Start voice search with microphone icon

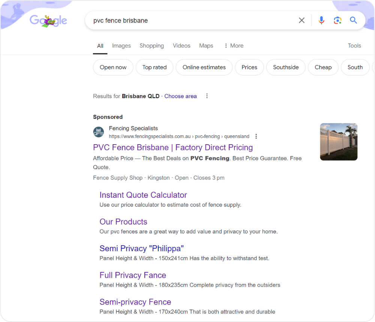click(321, 20)
